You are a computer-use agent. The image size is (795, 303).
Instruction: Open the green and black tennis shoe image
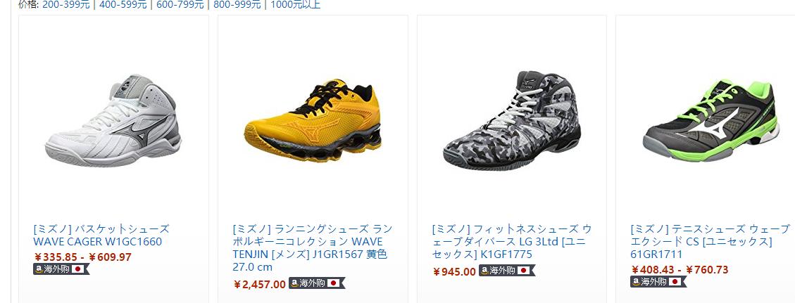click(711, 120)
